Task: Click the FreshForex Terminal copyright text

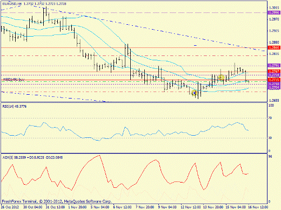Action: tap(57, 201)
